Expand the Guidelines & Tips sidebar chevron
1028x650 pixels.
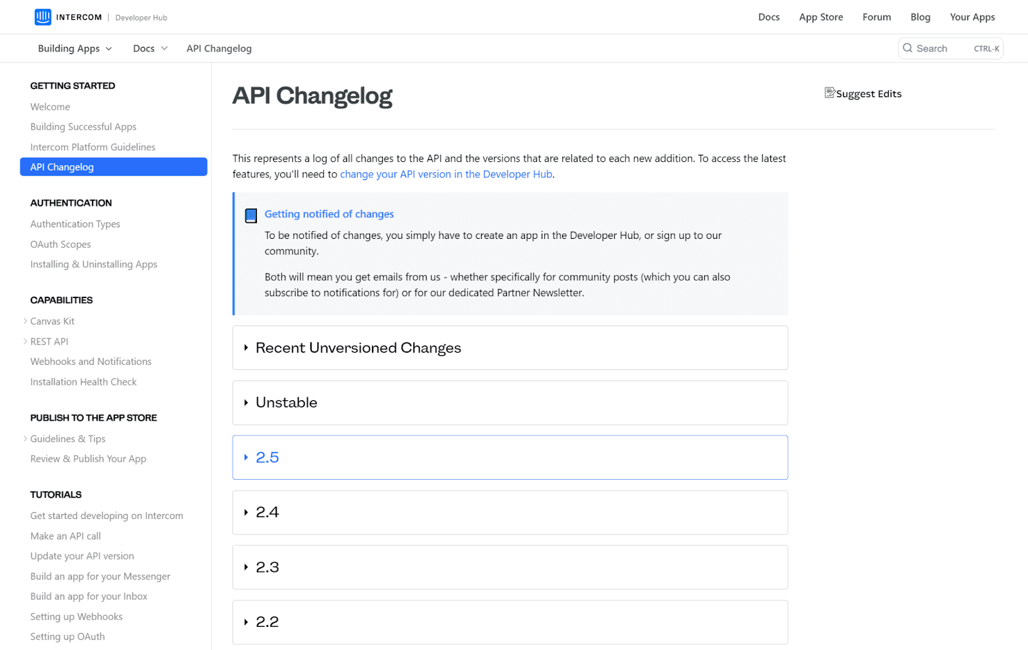point(24,439)
